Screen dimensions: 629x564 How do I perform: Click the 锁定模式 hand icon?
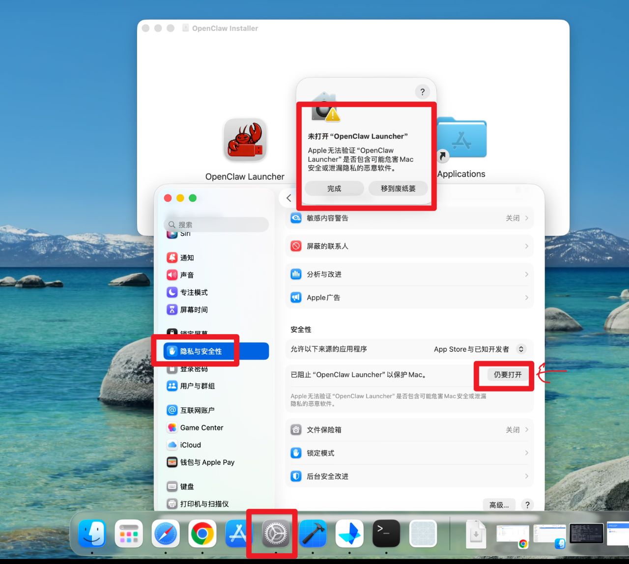(296, 452)
